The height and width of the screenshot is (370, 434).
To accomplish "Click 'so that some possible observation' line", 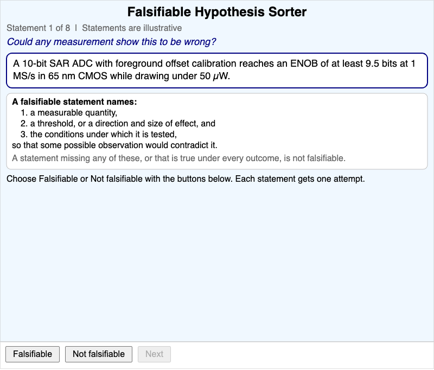I will click(x=114, y=145).
